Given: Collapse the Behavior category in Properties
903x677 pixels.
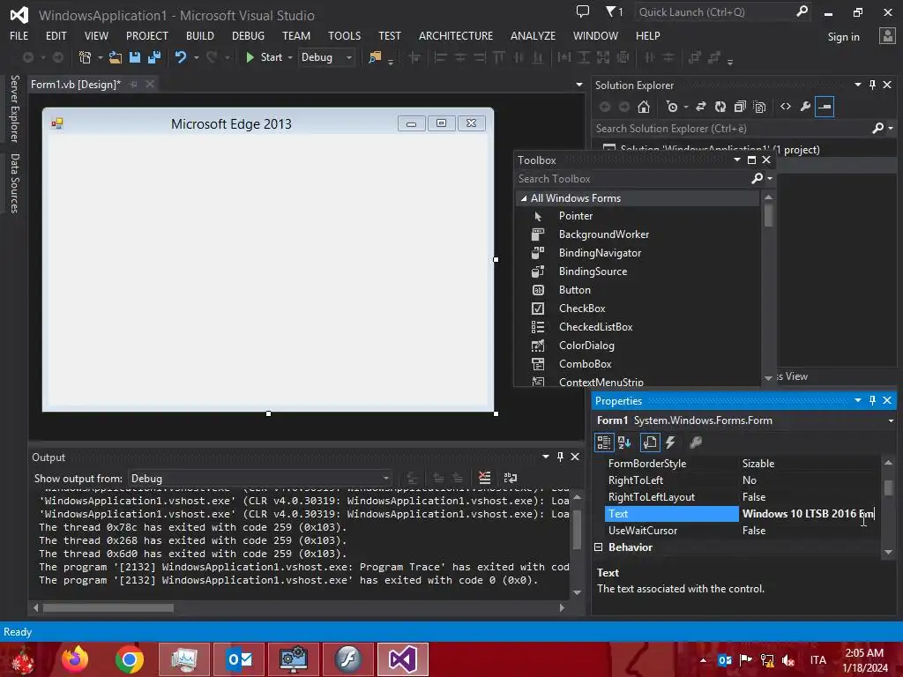Looking at the screenshot, I should click(599, 547).
